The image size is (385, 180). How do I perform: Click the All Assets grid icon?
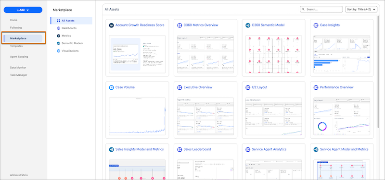58,21
